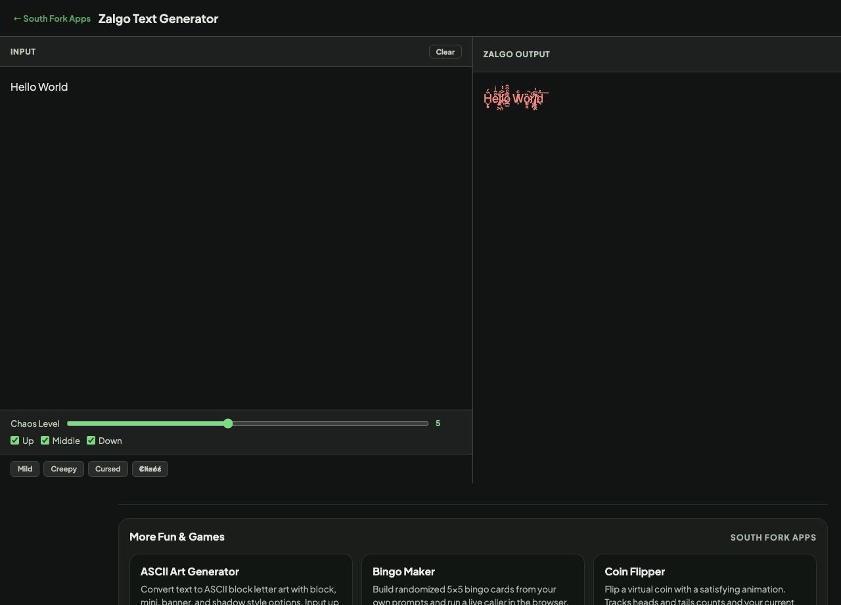Click the Zalgo Text Generator title
Screen dimensions: 841x605
pyautogui.click(x=158, y=18)
